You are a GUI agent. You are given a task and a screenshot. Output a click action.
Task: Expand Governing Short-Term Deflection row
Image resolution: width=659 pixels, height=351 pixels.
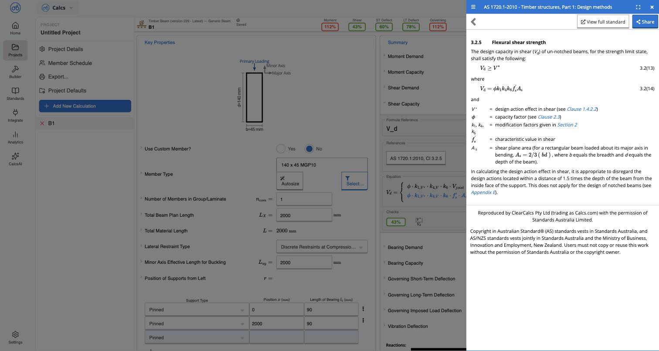click(x=421, y=279)
